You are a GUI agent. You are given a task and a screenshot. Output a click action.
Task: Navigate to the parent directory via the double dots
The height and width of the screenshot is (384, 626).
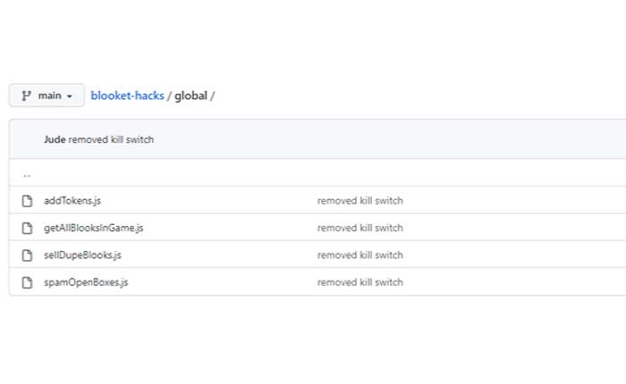coord(27,173)
